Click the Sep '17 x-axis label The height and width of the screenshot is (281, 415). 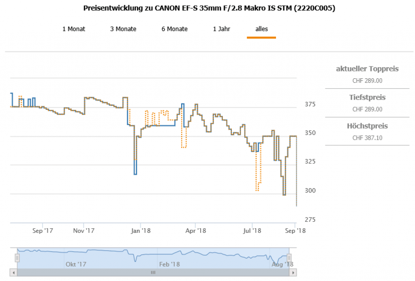(43, 231)
